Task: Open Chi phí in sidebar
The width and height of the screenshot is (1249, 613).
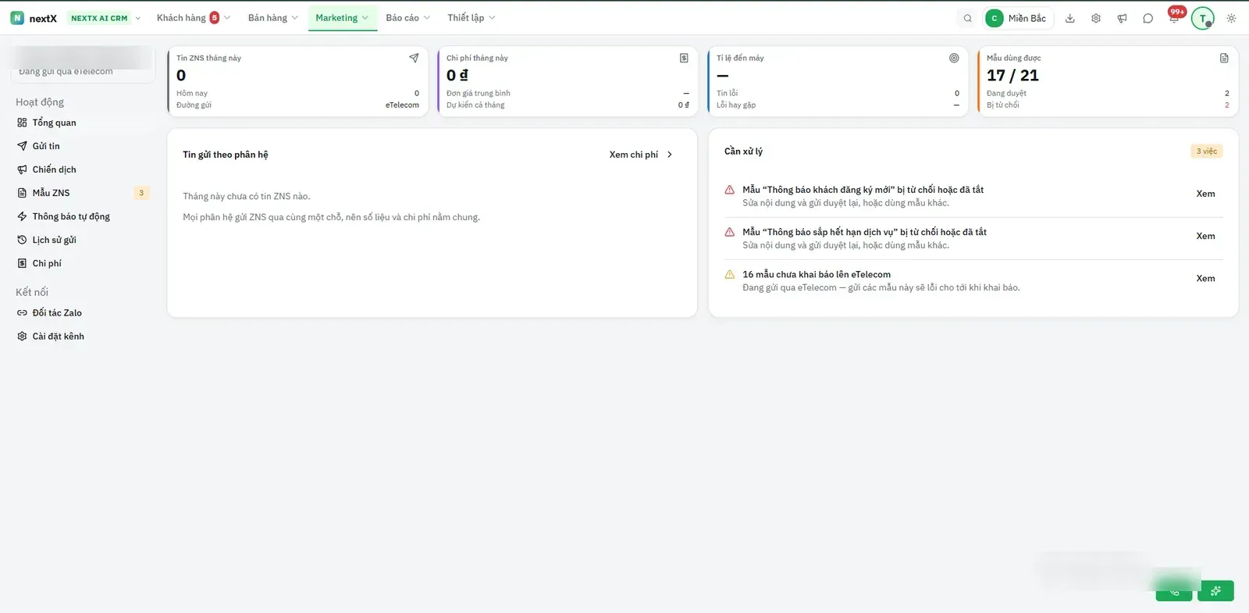Action: pyautogui.click(x=83, y=263)
